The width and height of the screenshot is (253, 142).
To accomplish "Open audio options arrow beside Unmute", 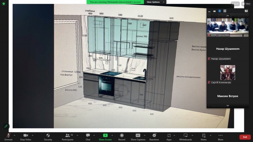I will click(x=14, y=135).
